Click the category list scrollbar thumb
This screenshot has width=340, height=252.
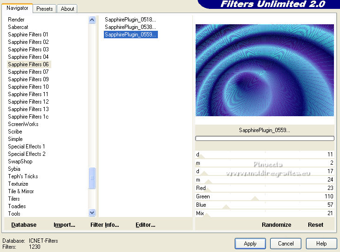pos(92,178)
